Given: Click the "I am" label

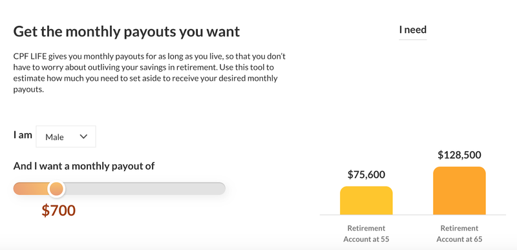Looking at the screenshot, I should pos(23,135).
